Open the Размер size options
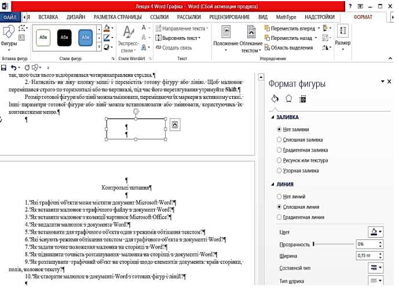Viewport: 399px width, 288px height. (x=342, y=38)
